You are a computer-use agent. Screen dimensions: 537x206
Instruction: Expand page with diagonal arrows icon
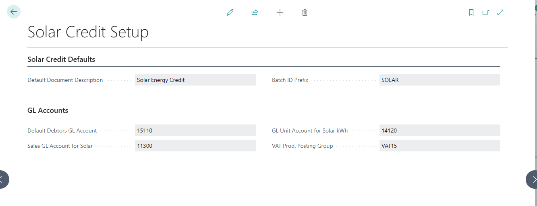pyautogui.click(x=500, y=12)
